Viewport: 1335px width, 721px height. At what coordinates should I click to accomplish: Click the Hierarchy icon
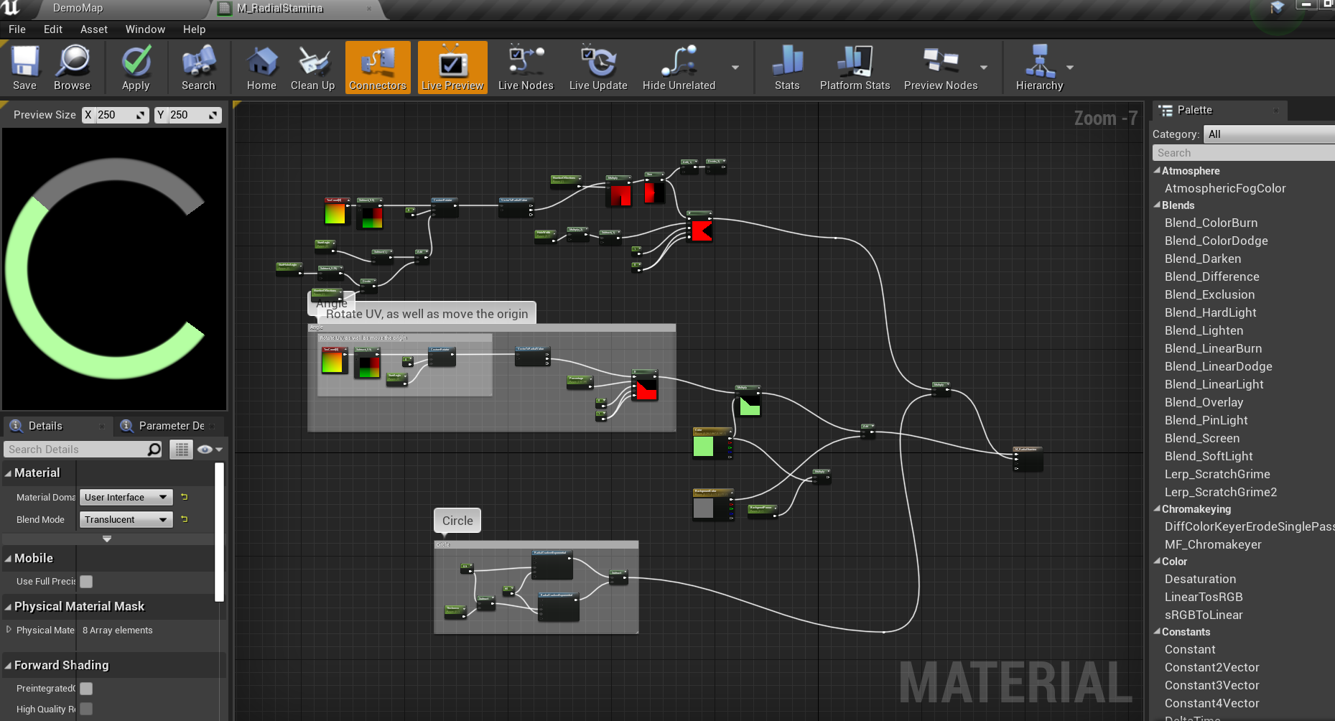[x=1039, y=68]
